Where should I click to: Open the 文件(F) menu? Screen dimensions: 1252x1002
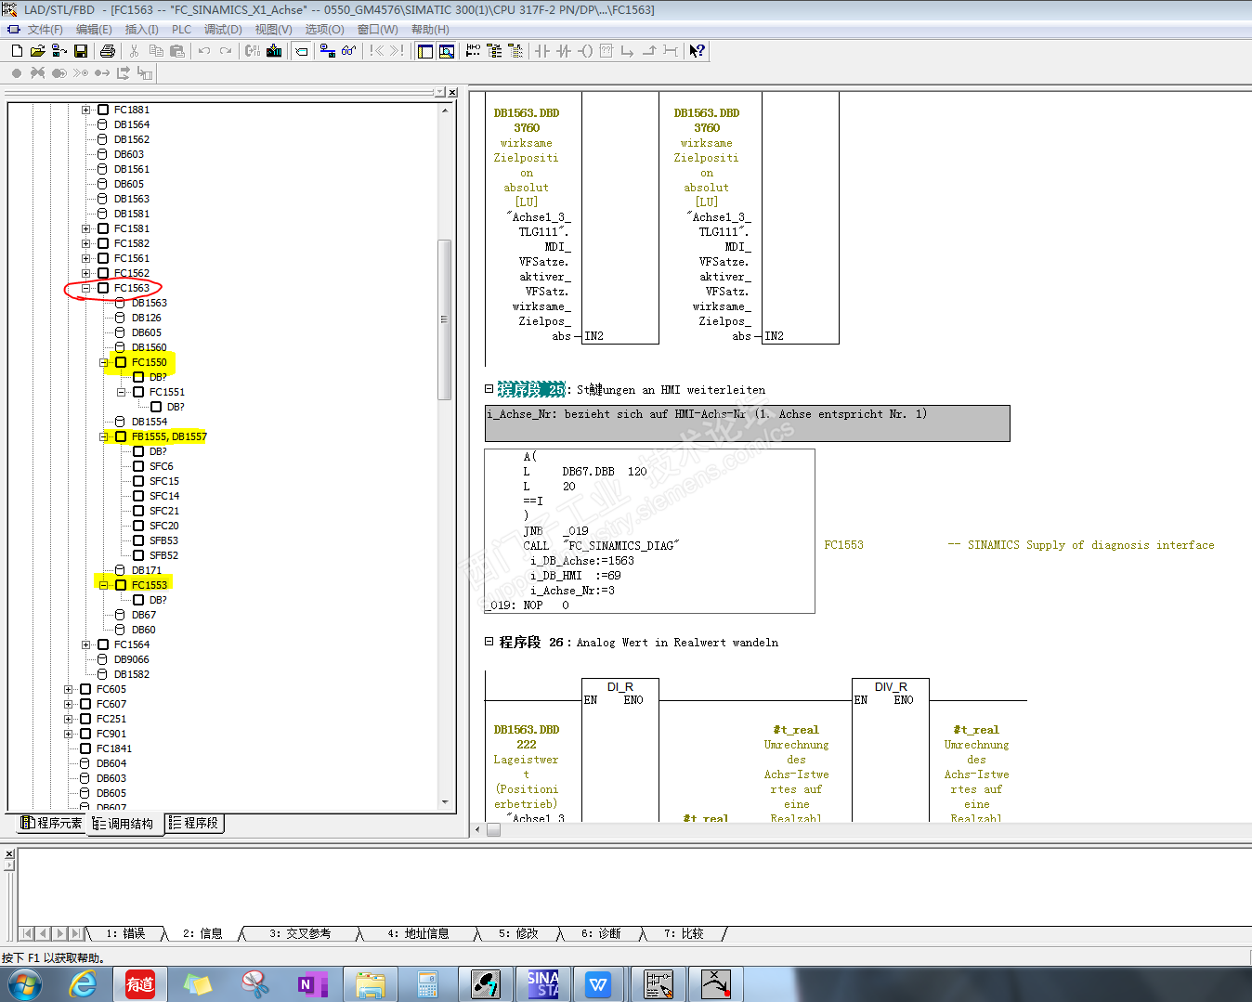45,30
